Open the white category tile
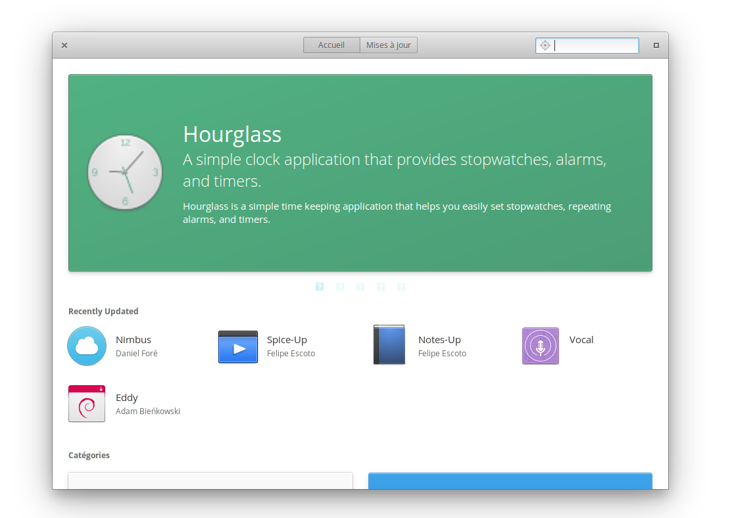Viewport: 730px width, 518px height. [x=210, y=481]
